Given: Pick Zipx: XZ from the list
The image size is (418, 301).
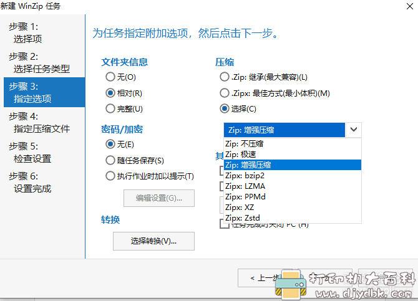Looking at the screenshot, I should tap(293, 208).
